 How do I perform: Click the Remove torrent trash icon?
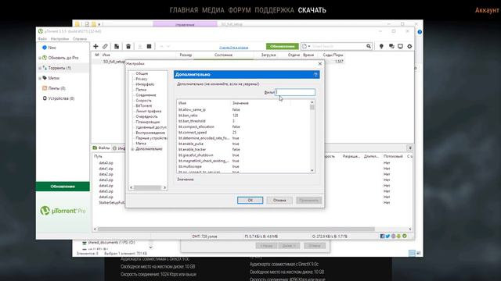coord(128,47)
